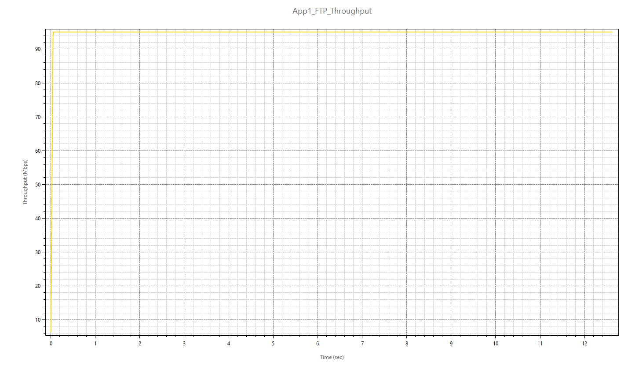Click the 30 tick on Throughput axis
Image resolution: width=628 pixels, height=366 pixels.
coord(38,252)
